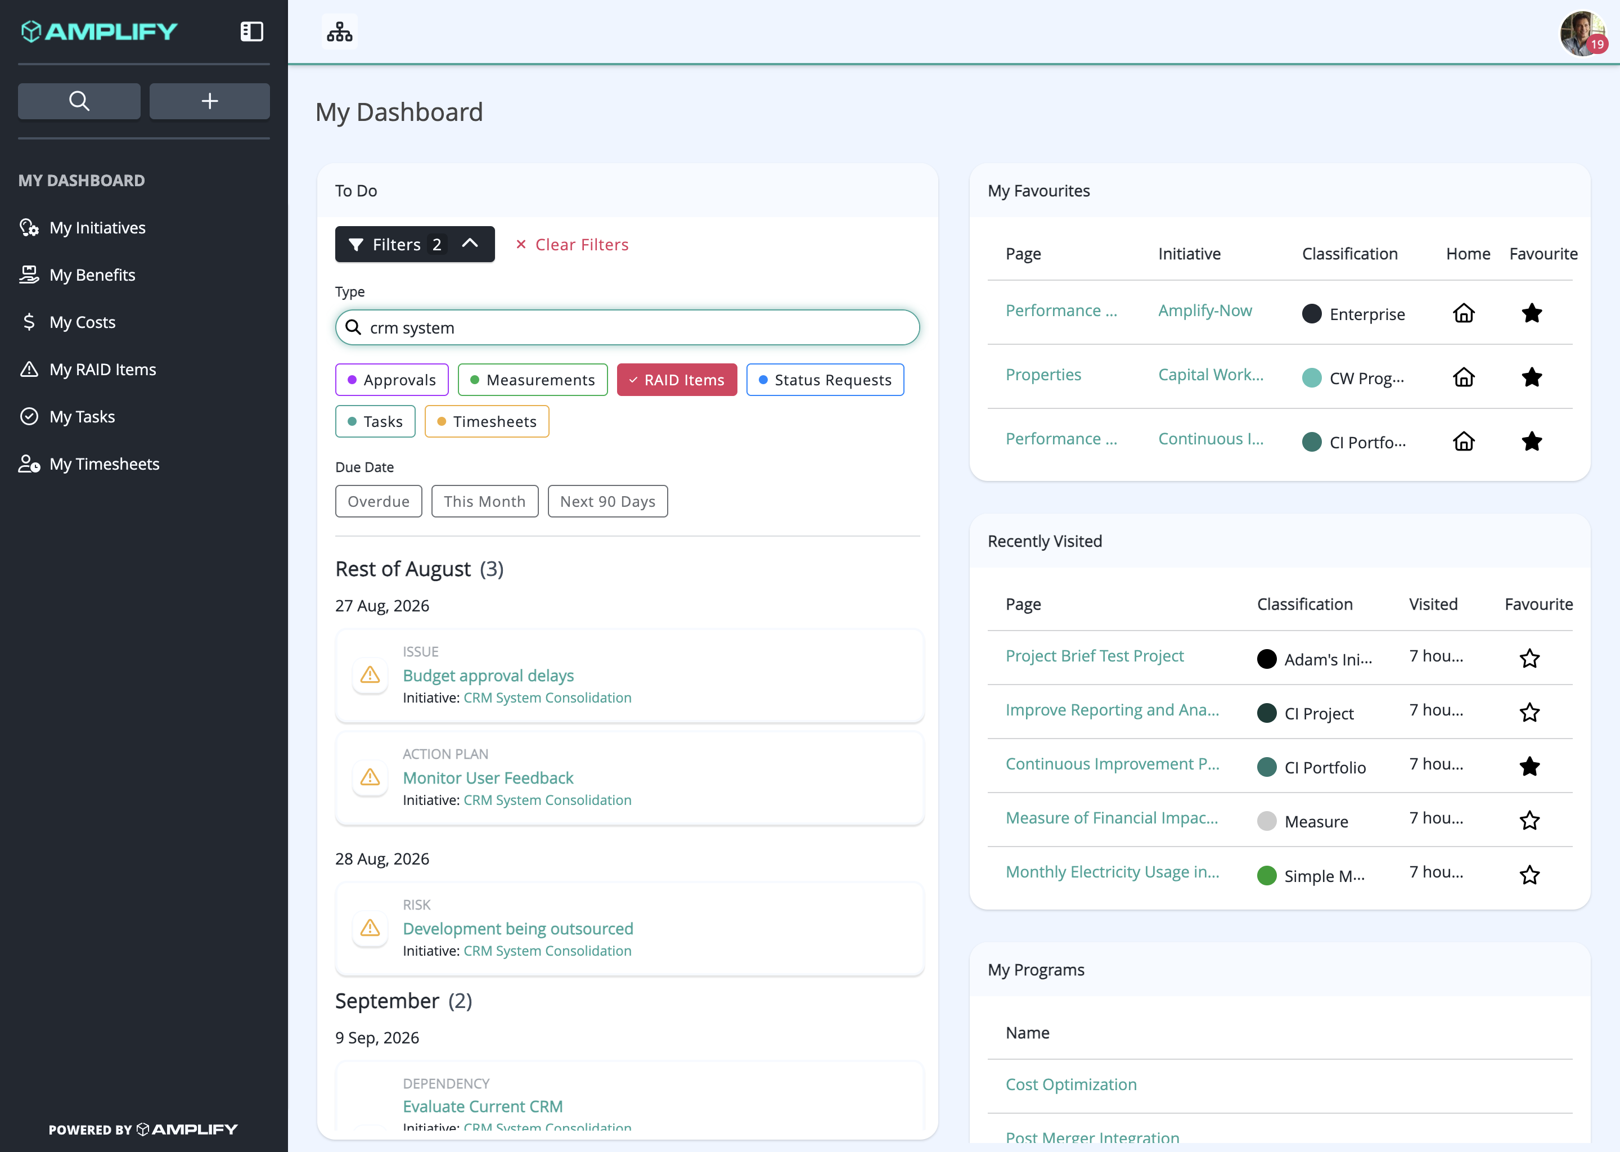This screenshot has height=1152, width=1620.
Task: Click the Simple Measure green dot
Action: pos(1267,875)
